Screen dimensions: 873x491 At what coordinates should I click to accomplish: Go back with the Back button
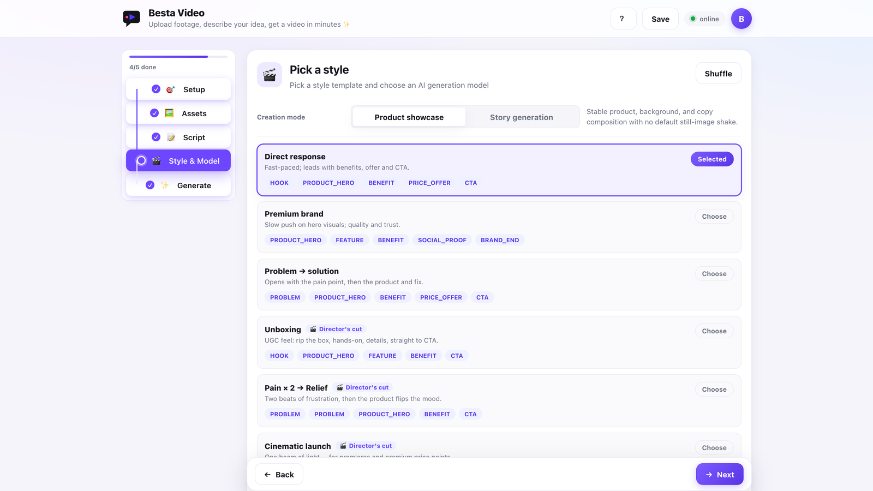coord(279,475)
